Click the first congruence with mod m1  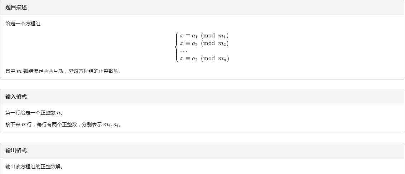(204, 36)
